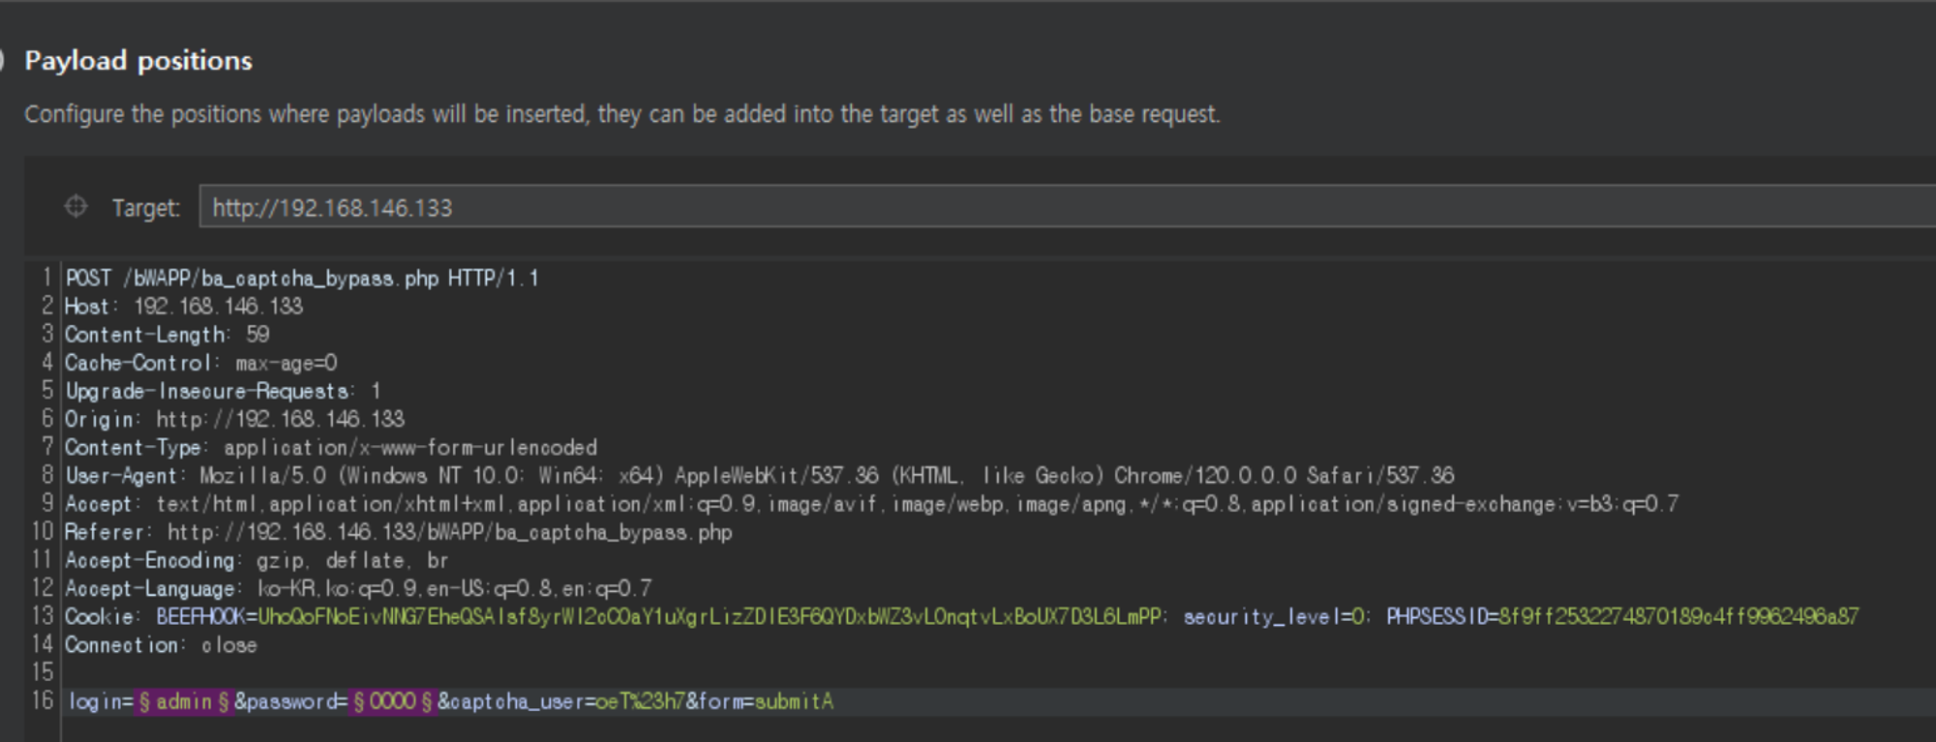Click the target crosshair icon beside Target
The image size is (1936, 742).
click(76, 207)
